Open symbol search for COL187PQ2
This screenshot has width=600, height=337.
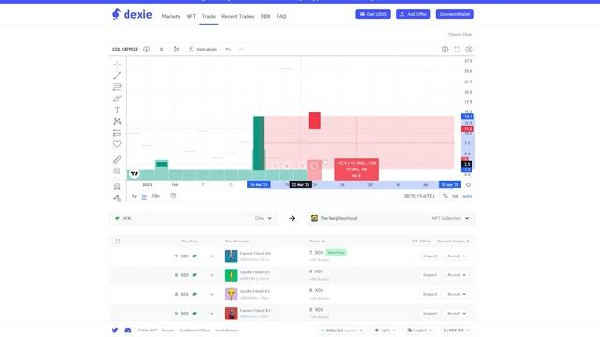125,50
